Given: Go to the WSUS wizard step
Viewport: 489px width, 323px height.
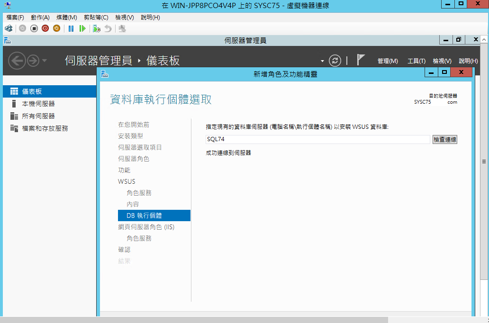Looking at the screenshot, I should 127,181.
